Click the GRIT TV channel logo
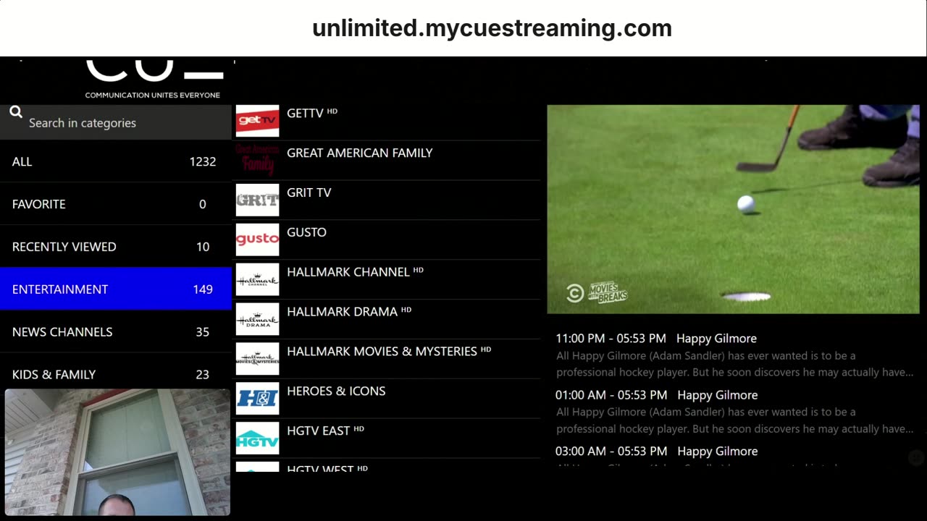 coord(257,200)
